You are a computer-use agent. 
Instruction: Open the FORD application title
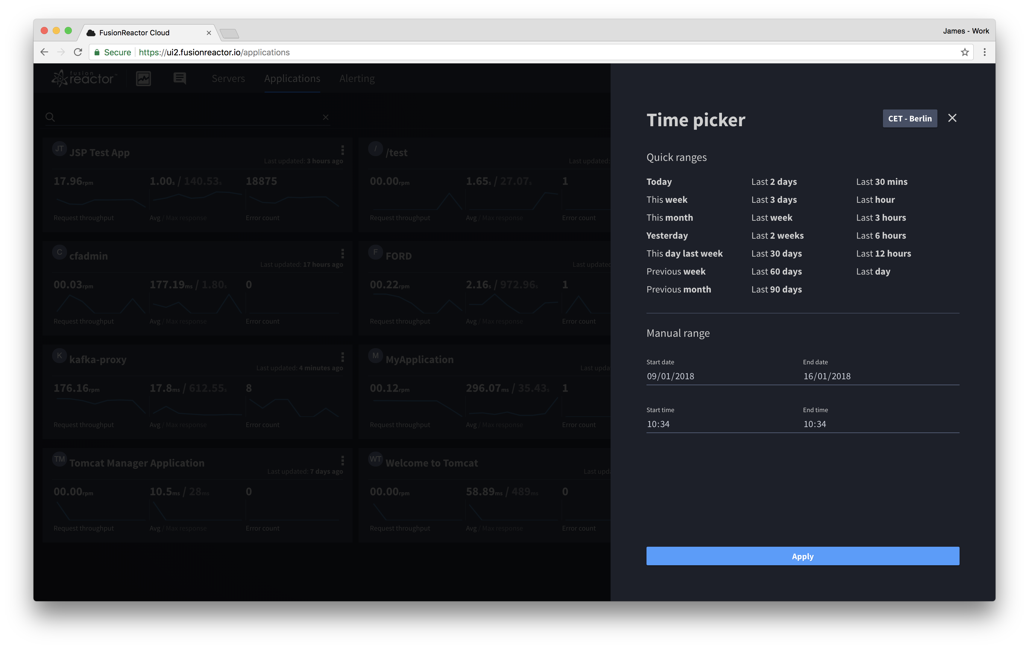coord(398,256)
